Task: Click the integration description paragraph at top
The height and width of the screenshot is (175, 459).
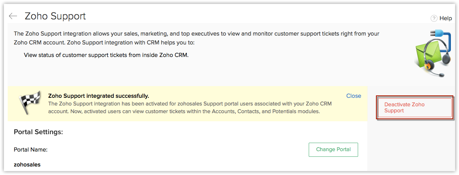Action: click(x=196, y=38)
